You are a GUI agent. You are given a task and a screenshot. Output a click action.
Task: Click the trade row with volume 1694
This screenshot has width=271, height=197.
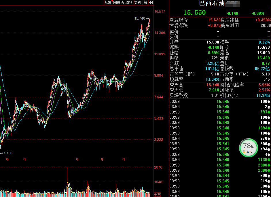[x=220, y=128]
